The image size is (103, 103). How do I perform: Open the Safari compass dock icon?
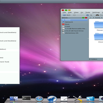(39, 99)
